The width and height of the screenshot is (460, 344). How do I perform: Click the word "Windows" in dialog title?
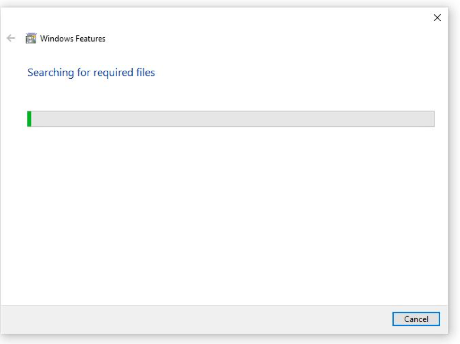57,39
